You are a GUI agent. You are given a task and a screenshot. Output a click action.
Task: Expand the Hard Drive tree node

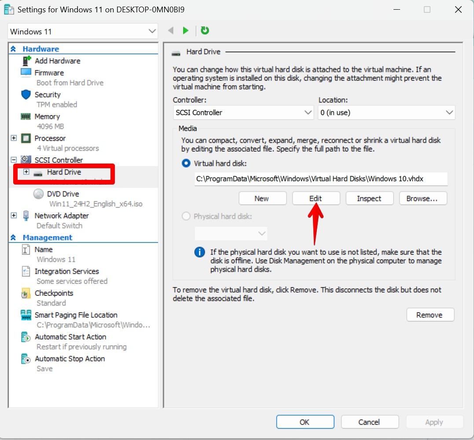coord(26,172)
